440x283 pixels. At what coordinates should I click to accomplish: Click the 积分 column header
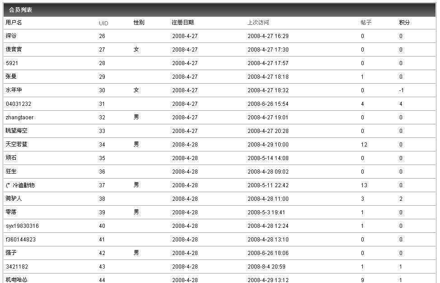click(404, 23)
